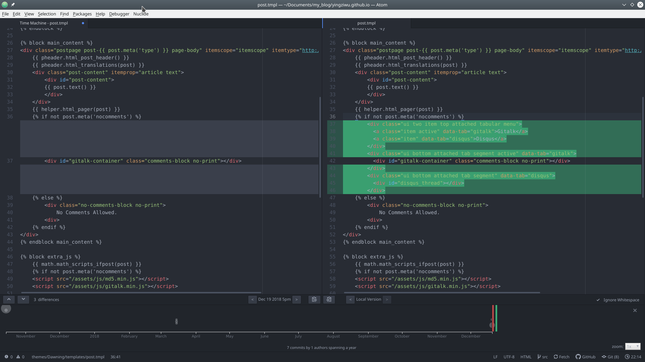645x362 pixels.
Task: Go to the revision before Dec 19 2018
Action: [x=253, y=299]
